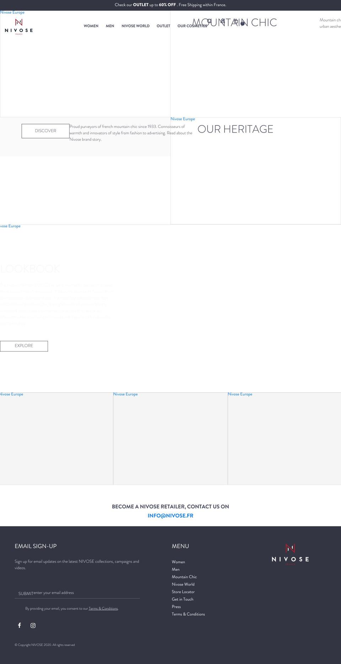Image resolution: width=341 pixels, height=664 pixels.
Task: Open the OUR COSMETICS menu item
Action: (192, 26)
